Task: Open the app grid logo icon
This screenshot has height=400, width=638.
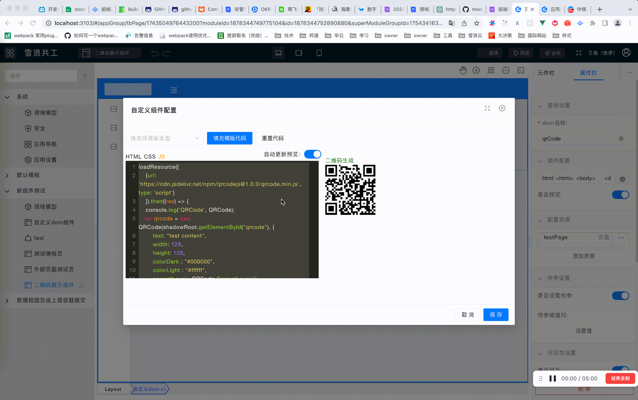Action: tap(10, 53)
